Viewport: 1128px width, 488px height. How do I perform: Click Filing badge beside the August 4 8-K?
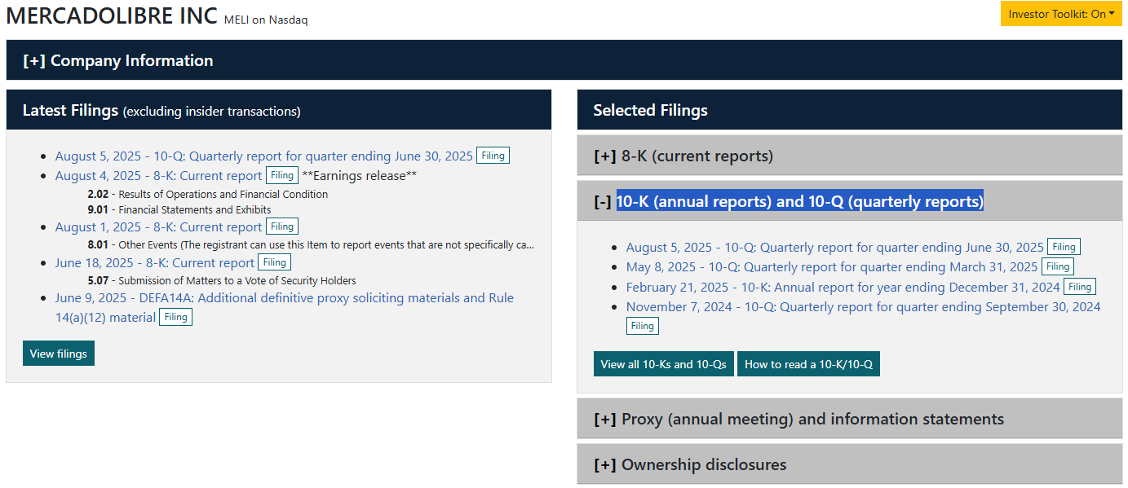pos(281,174)
